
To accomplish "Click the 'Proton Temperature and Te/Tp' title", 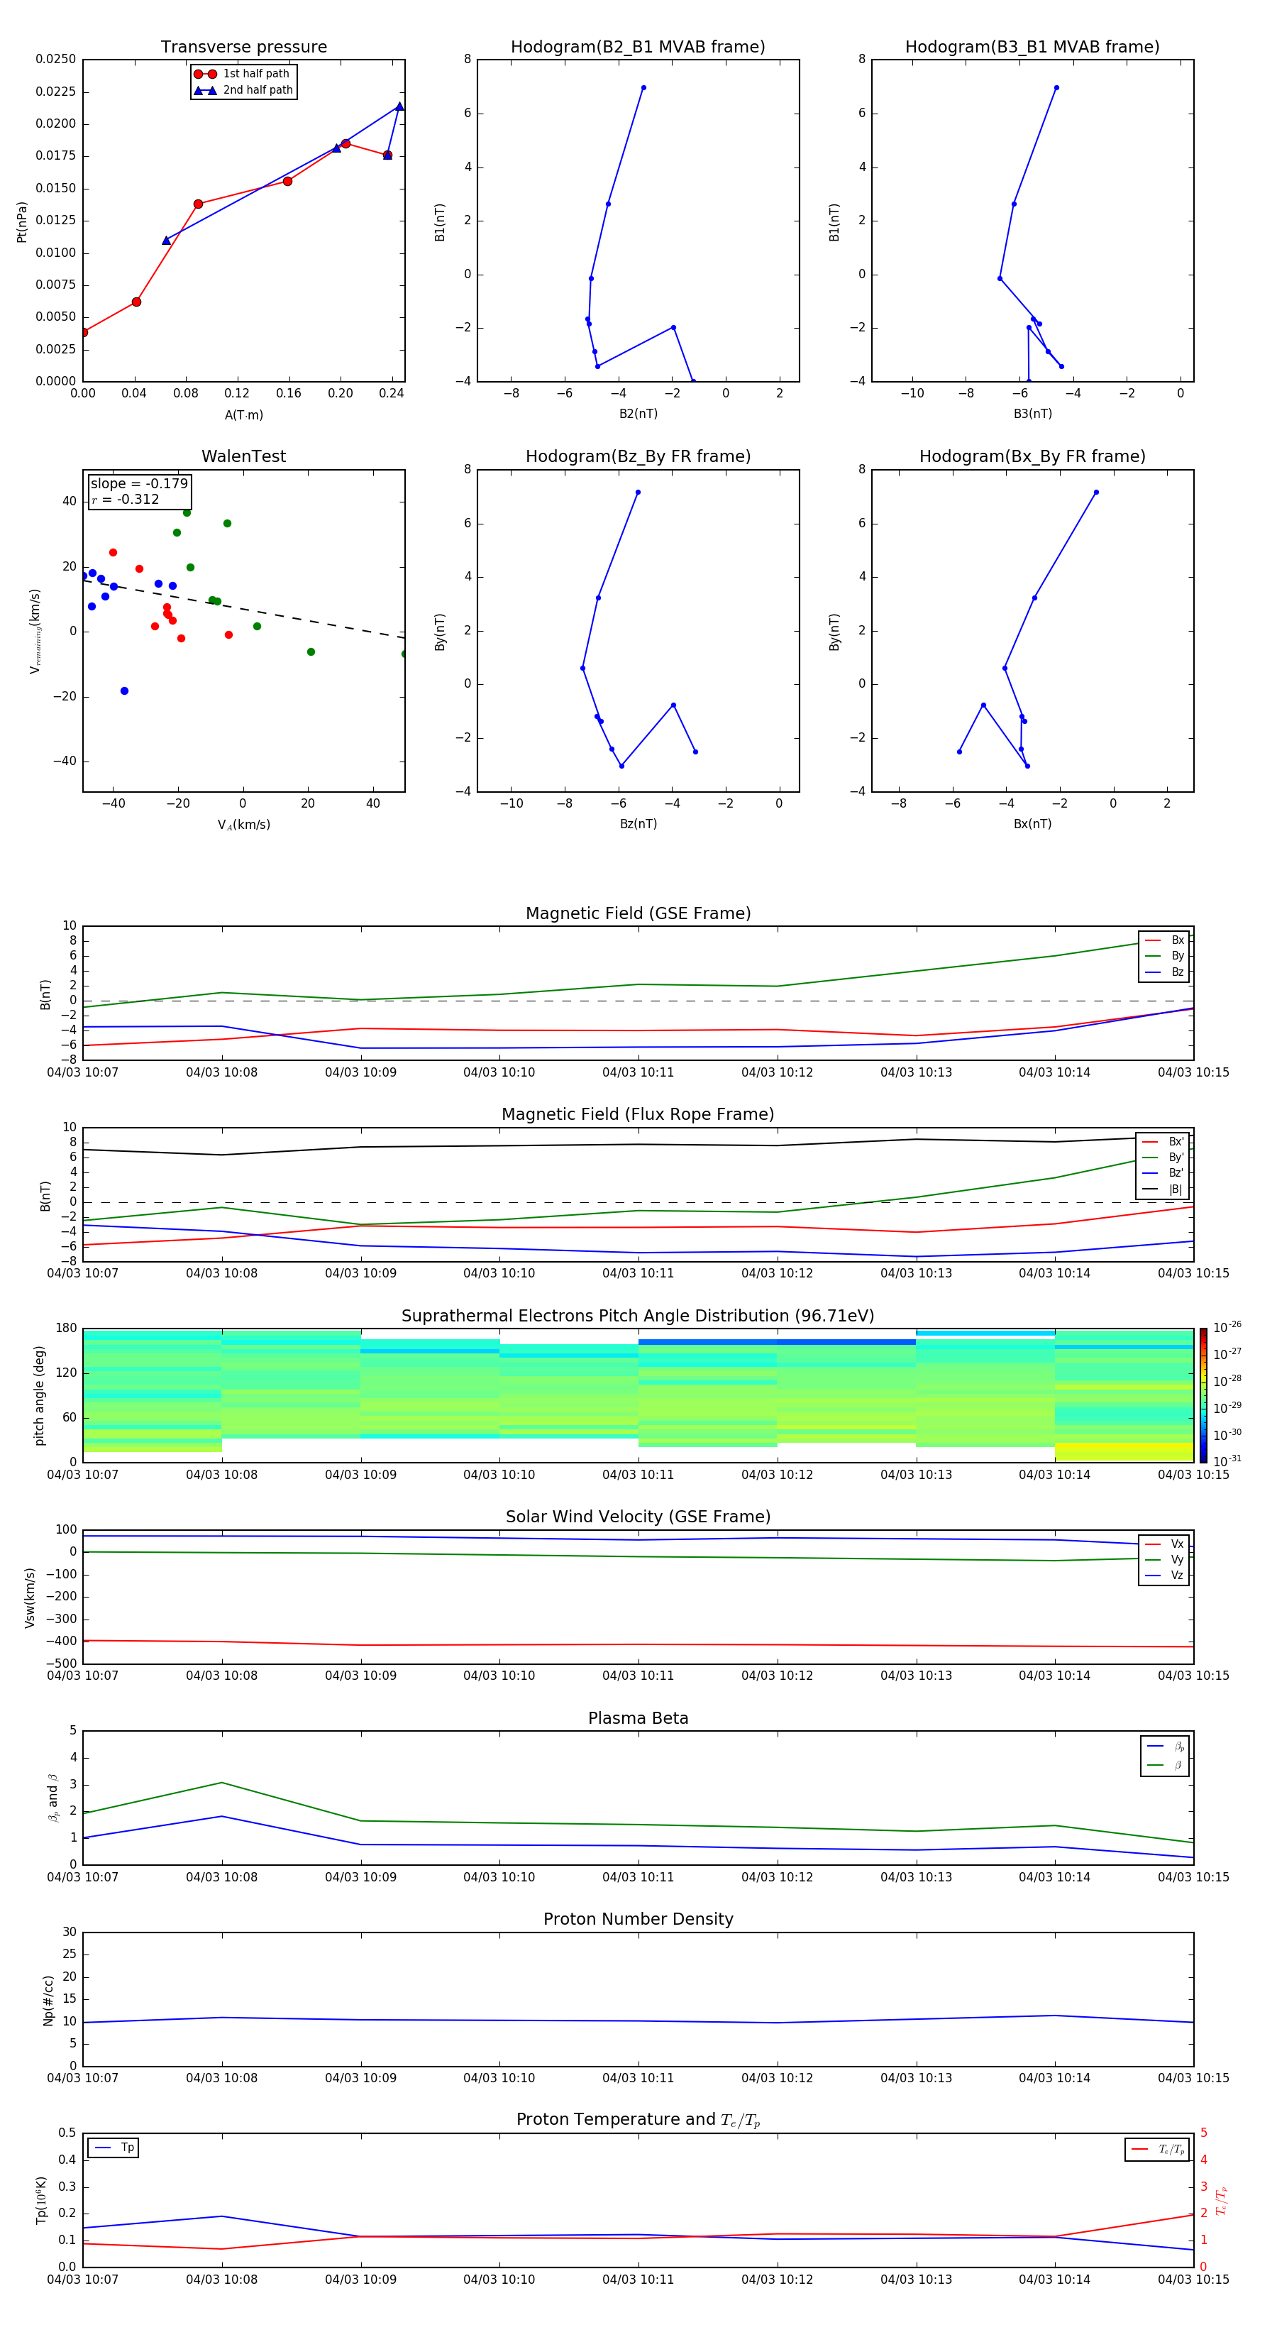I will click(x=638, y=2120).
